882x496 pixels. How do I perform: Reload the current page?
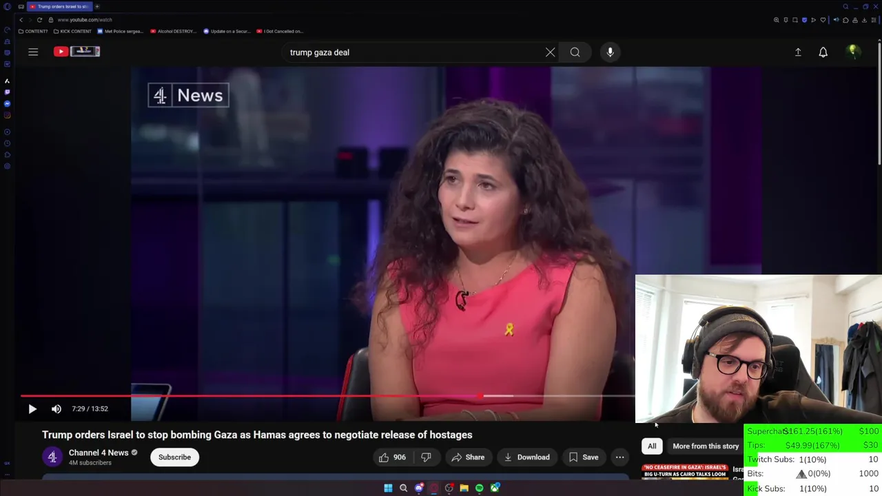[x=39, y=20]
